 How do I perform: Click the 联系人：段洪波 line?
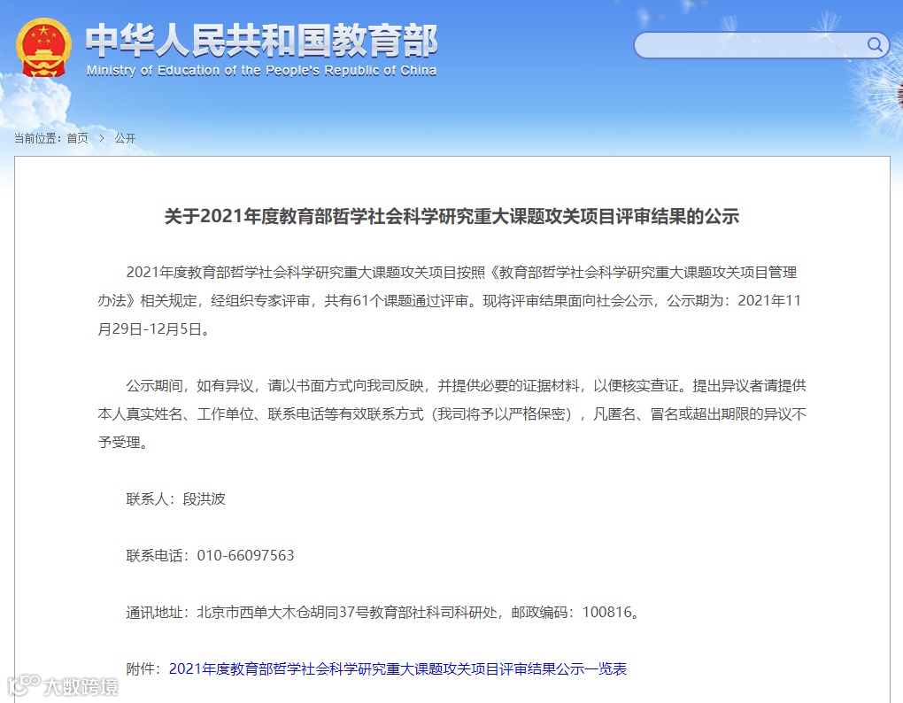[x=175, y=498]
